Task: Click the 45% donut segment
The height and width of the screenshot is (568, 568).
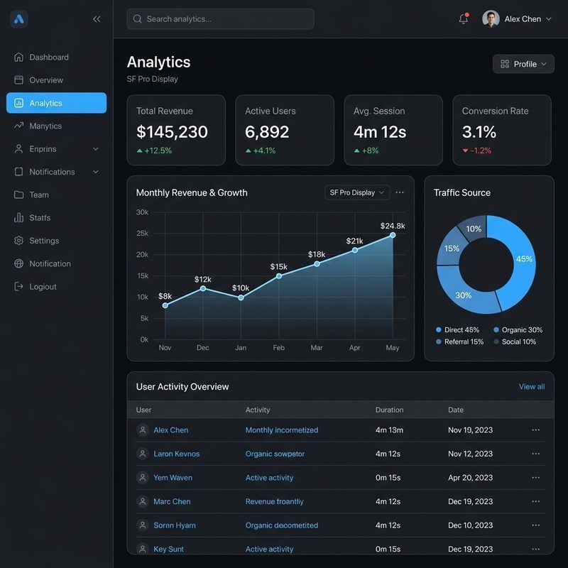Action: 523,259
